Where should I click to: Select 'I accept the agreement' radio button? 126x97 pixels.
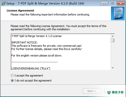[x=12, y=75]
